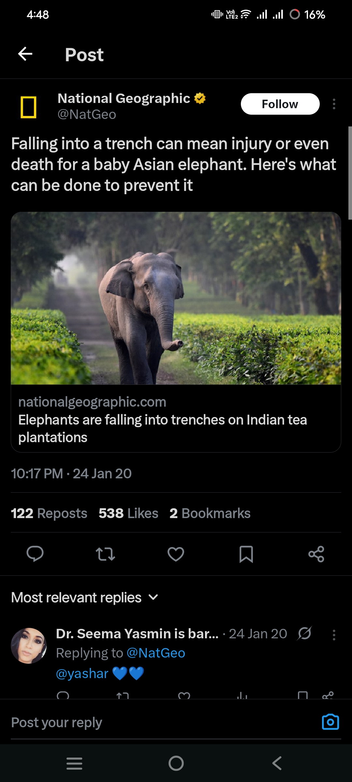
Task: Open the camera icon for reply
Action: (x=330, y=722)
